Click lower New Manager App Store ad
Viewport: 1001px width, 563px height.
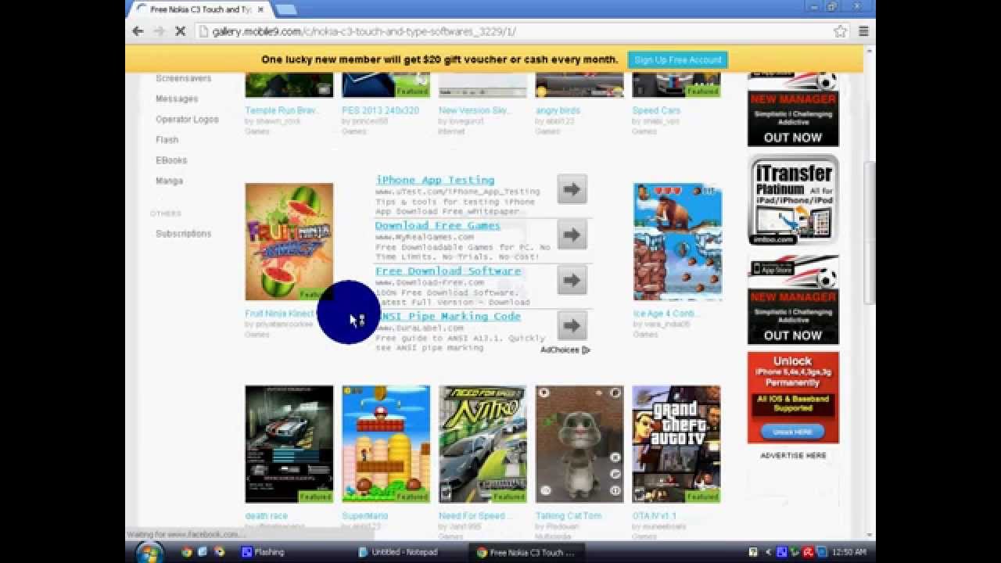(x=793, y=299)
